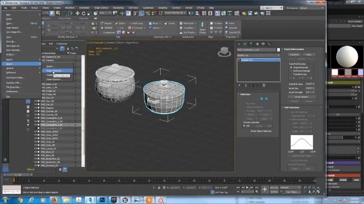Select Polygon sub-object level icon

[262, 99]
